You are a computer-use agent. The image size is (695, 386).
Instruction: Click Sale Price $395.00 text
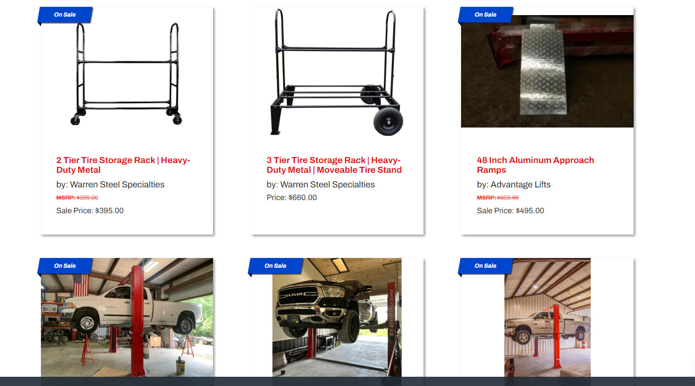90,211
